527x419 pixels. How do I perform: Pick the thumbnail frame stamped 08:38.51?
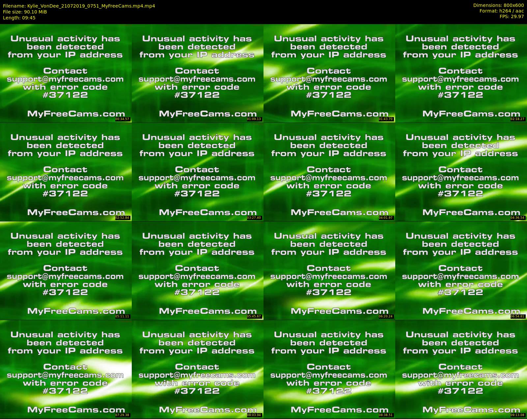[329, 369]
